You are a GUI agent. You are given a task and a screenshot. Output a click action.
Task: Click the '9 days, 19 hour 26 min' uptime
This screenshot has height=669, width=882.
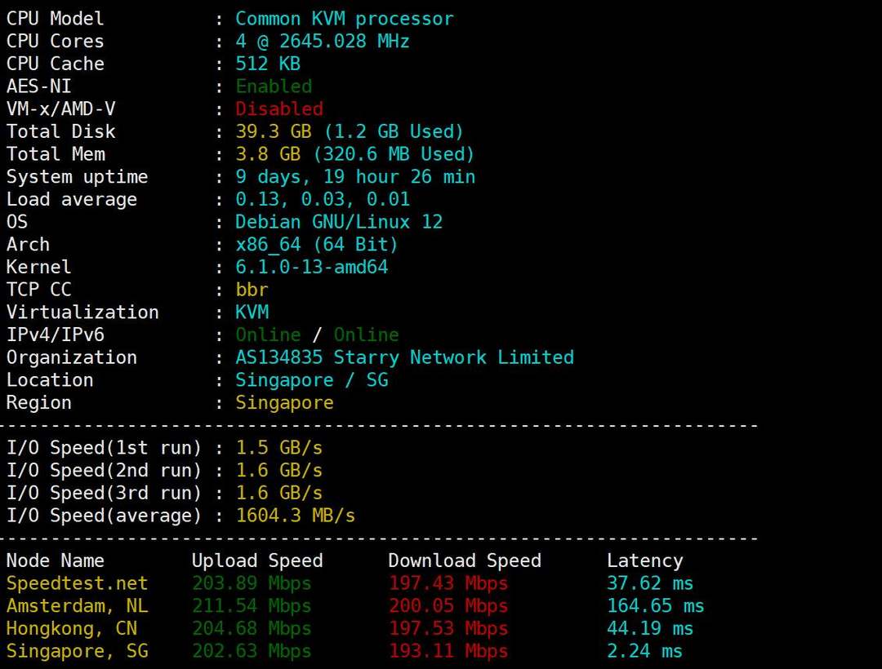coord(355,177)
